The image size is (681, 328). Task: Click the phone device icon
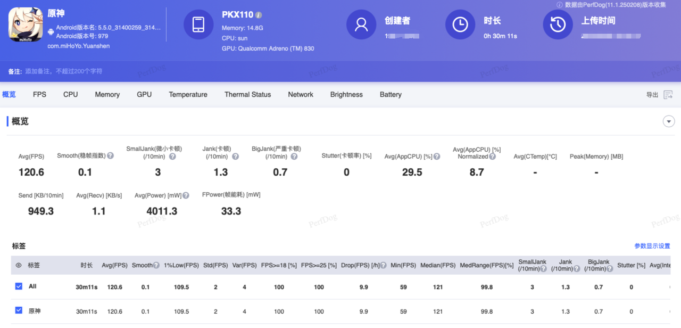point(198,24)
